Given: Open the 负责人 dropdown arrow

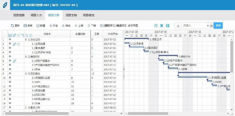Looking at the screenshot, I should pos(211,26).
